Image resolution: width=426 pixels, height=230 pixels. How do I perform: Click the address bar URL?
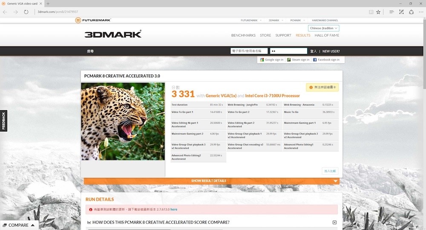58,12
